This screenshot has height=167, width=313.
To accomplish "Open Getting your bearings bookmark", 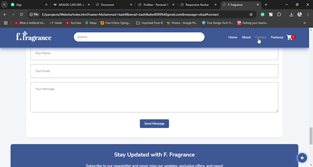I will pyautogui.click(x=253, y=23).
